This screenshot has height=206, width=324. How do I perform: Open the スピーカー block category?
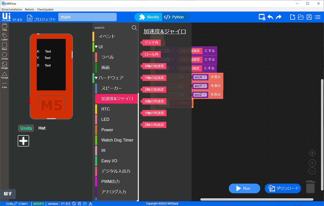[116, 88]
